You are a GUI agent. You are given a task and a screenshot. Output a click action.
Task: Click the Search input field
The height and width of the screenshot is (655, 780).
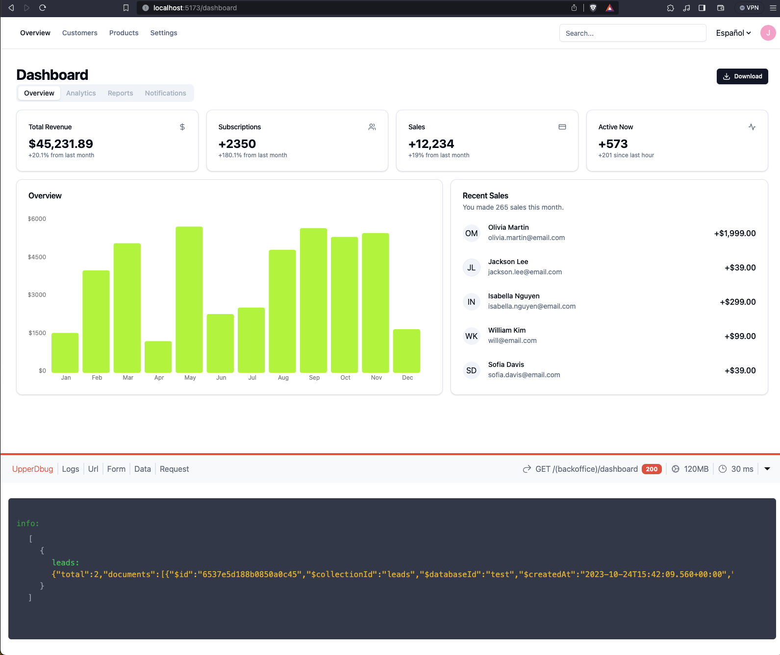(632, 33)
